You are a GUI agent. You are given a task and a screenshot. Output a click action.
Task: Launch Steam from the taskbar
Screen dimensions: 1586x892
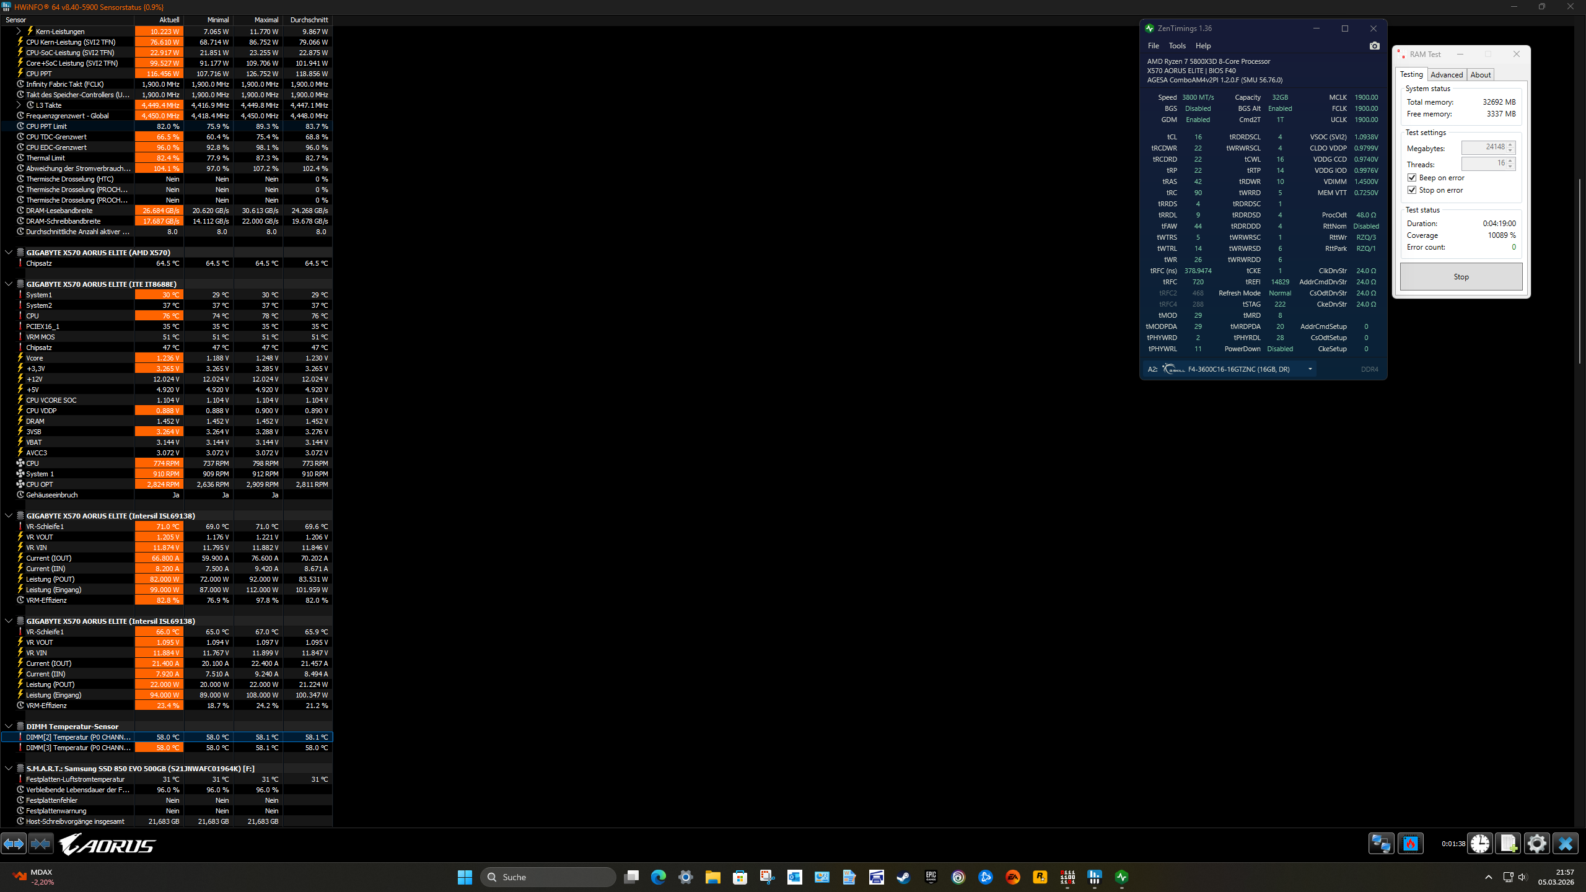(903, 877)
